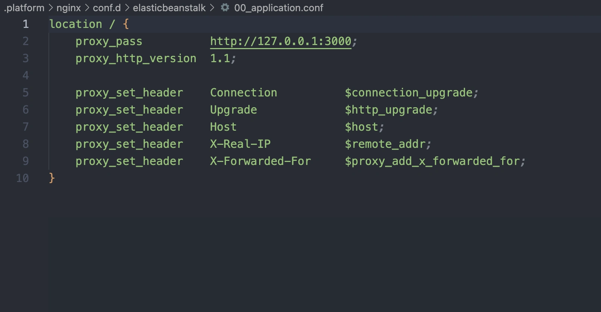Click the $connection_upgrade variable
This screenshot has width=601, height=312.
tap(409, 93)
